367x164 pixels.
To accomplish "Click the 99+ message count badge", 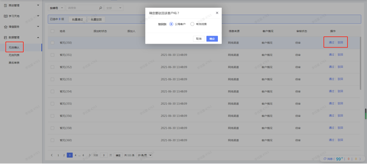I will click(x=339, y=159).
